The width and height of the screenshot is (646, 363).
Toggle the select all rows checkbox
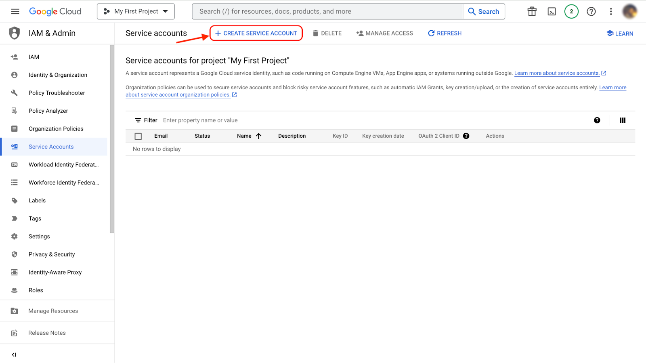point(138,136)
